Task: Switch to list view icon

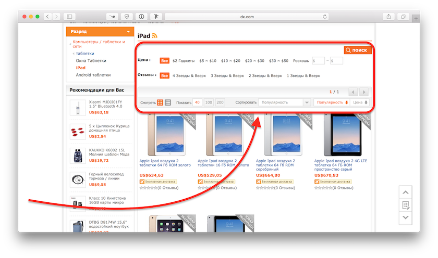Action: [167, 102]
